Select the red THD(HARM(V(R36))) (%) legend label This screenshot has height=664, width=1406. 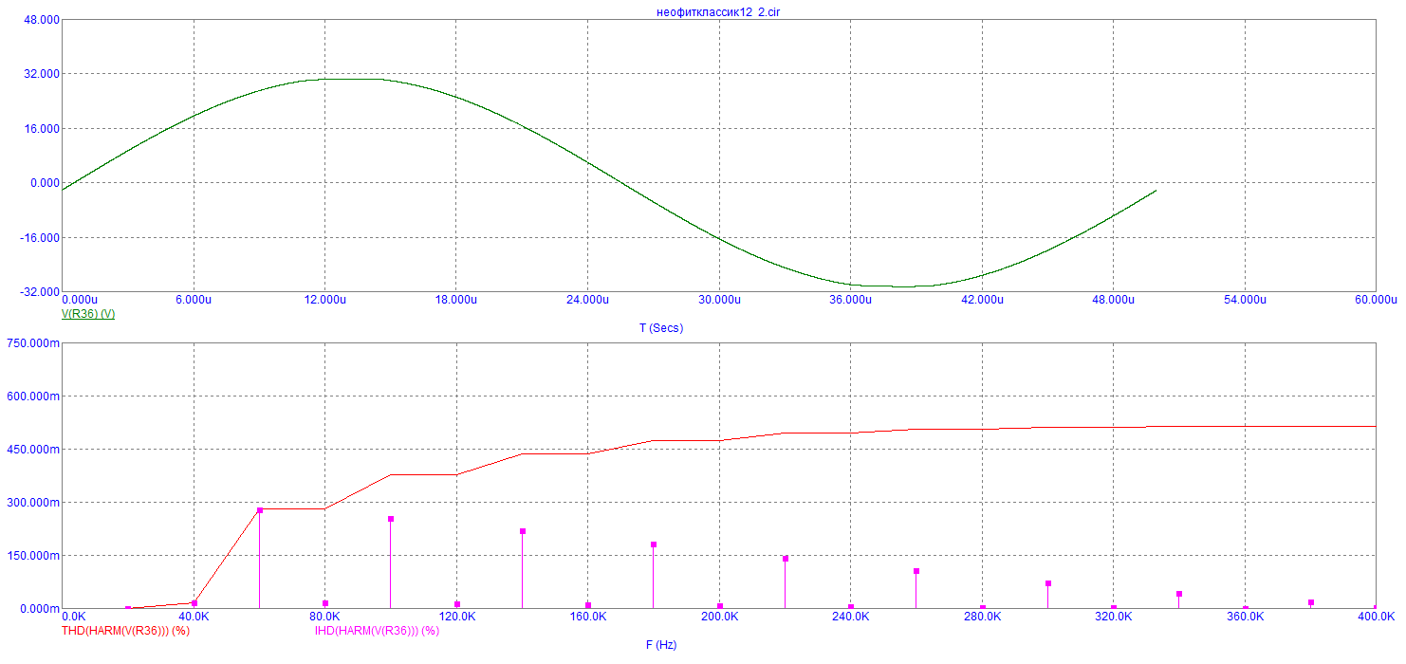click(125, 631)
